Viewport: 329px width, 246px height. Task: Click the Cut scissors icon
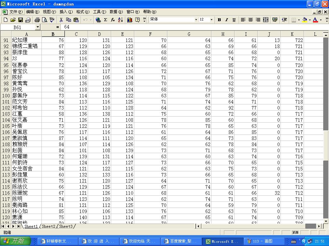(x=61, y=20)
